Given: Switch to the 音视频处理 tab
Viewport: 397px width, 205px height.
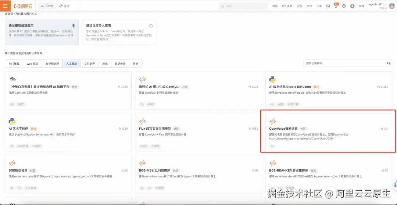Looking at the screenshot, I should 53,64.
